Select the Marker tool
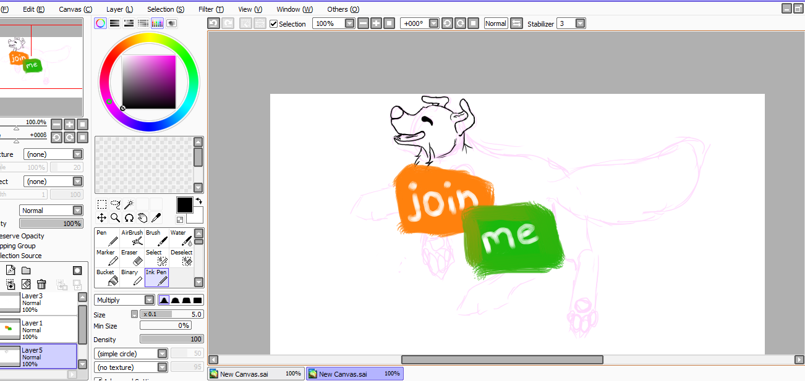This screenshot has height=381, width=805. [x=107, y=257]
